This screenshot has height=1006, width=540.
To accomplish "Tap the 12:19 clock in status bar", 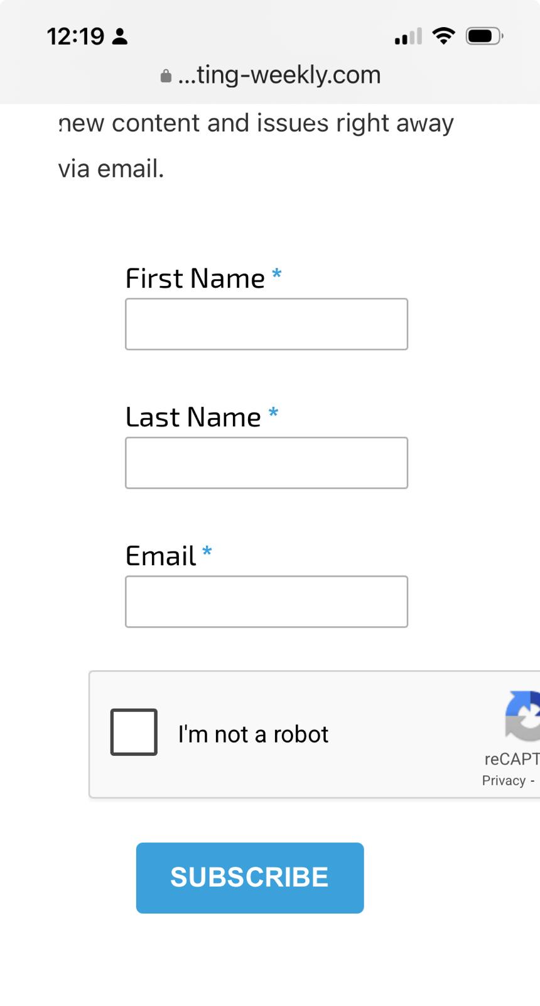I will (75, 36).
